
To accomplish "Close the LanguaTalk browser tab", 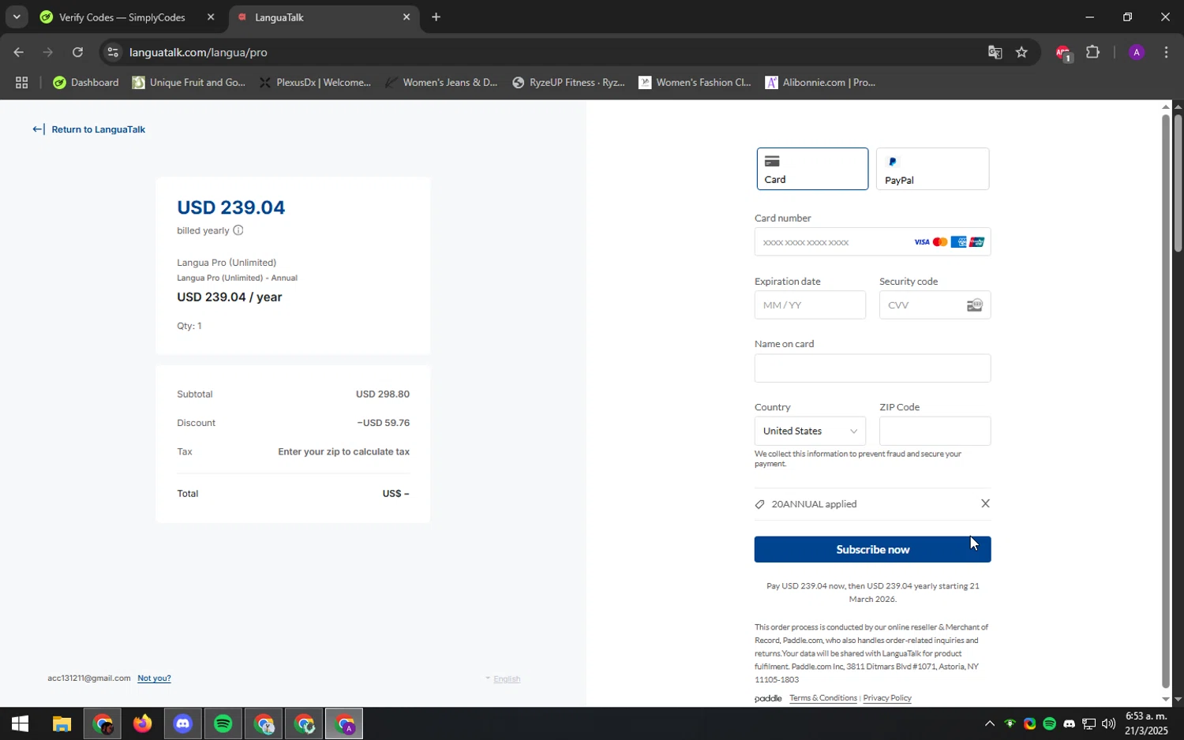I will (x=407, y=17).
